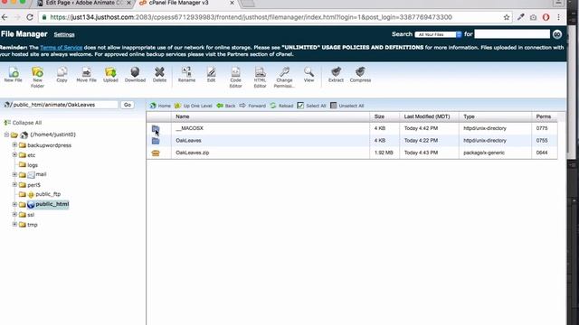Click the OakLeaves.zip file name
The height and width of the screenshot is (325, 579).
tap(193, 153)
